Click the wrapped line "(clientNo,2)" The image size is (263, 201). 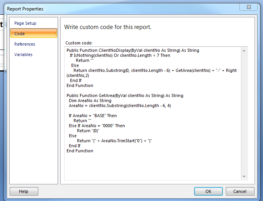tap(78, 75)
